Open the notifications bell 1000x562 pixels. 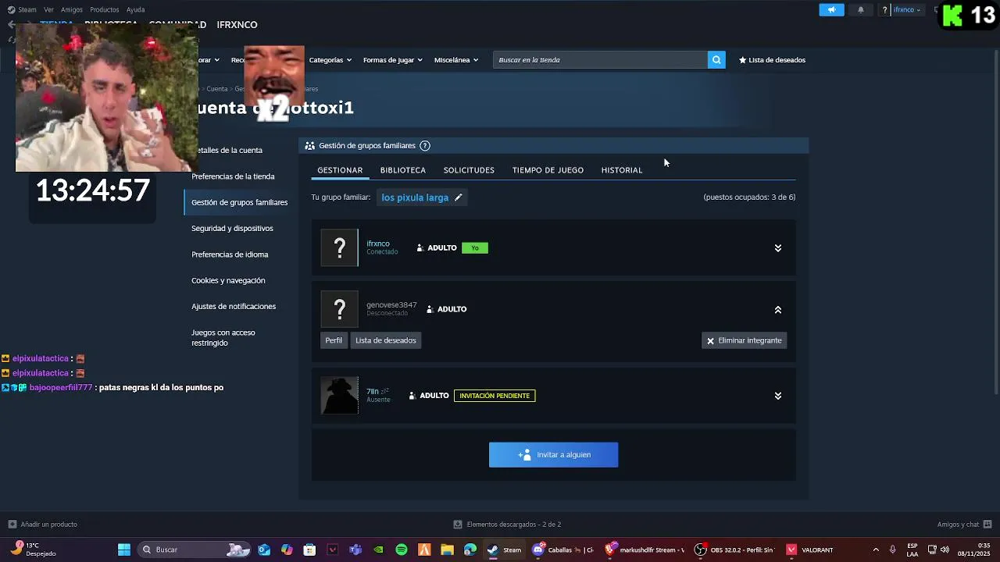click(x=861, y=10)
